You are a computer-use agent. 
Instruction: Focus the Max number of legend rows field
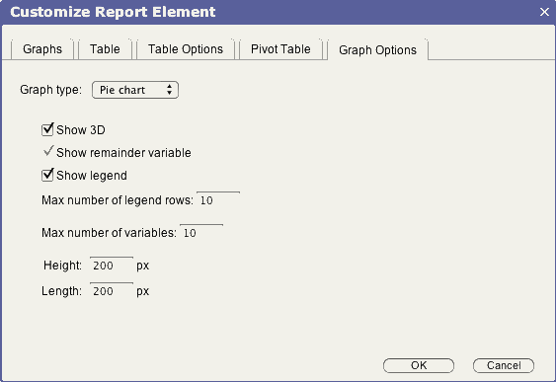tap(218, 200)
